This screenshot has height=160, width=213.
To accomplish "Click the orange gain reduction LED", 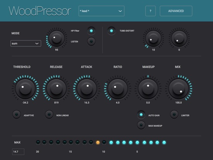I will (98, 143).
